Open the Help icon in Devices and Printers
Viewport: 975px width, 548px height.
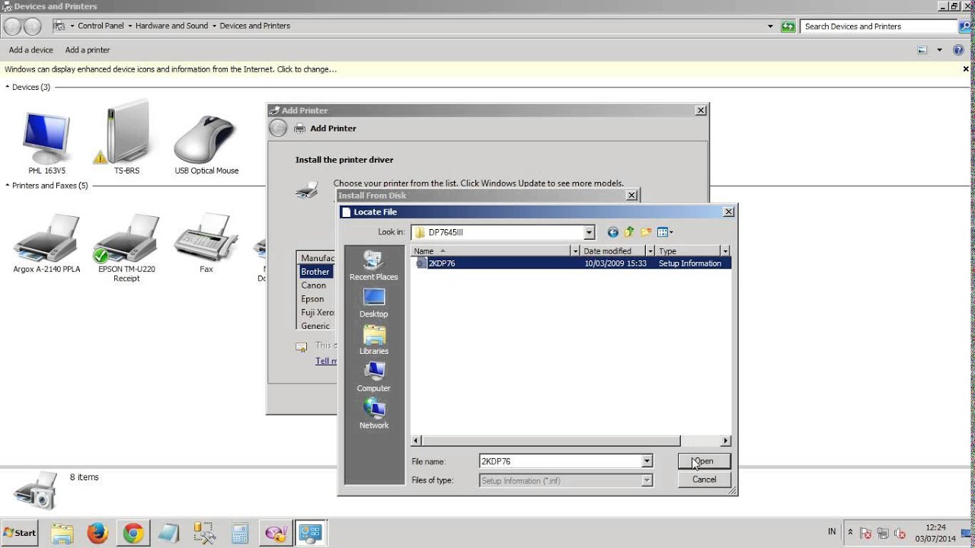coord(959,50)
